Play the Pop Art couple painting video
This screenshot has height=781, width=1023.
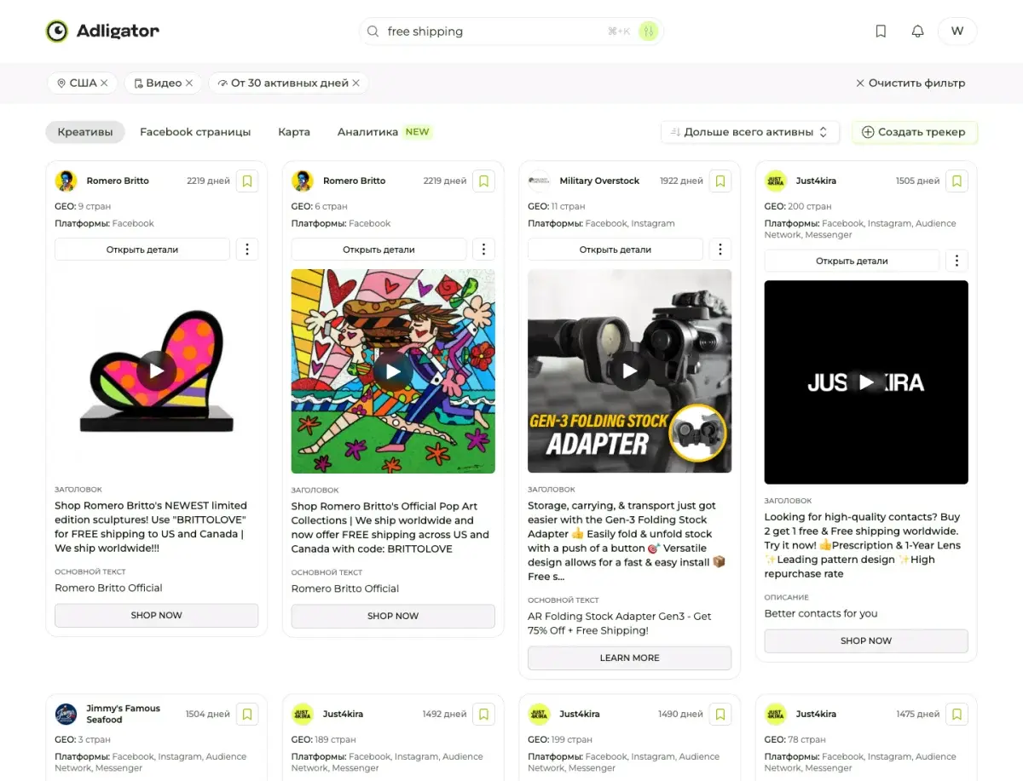(393, 371)
